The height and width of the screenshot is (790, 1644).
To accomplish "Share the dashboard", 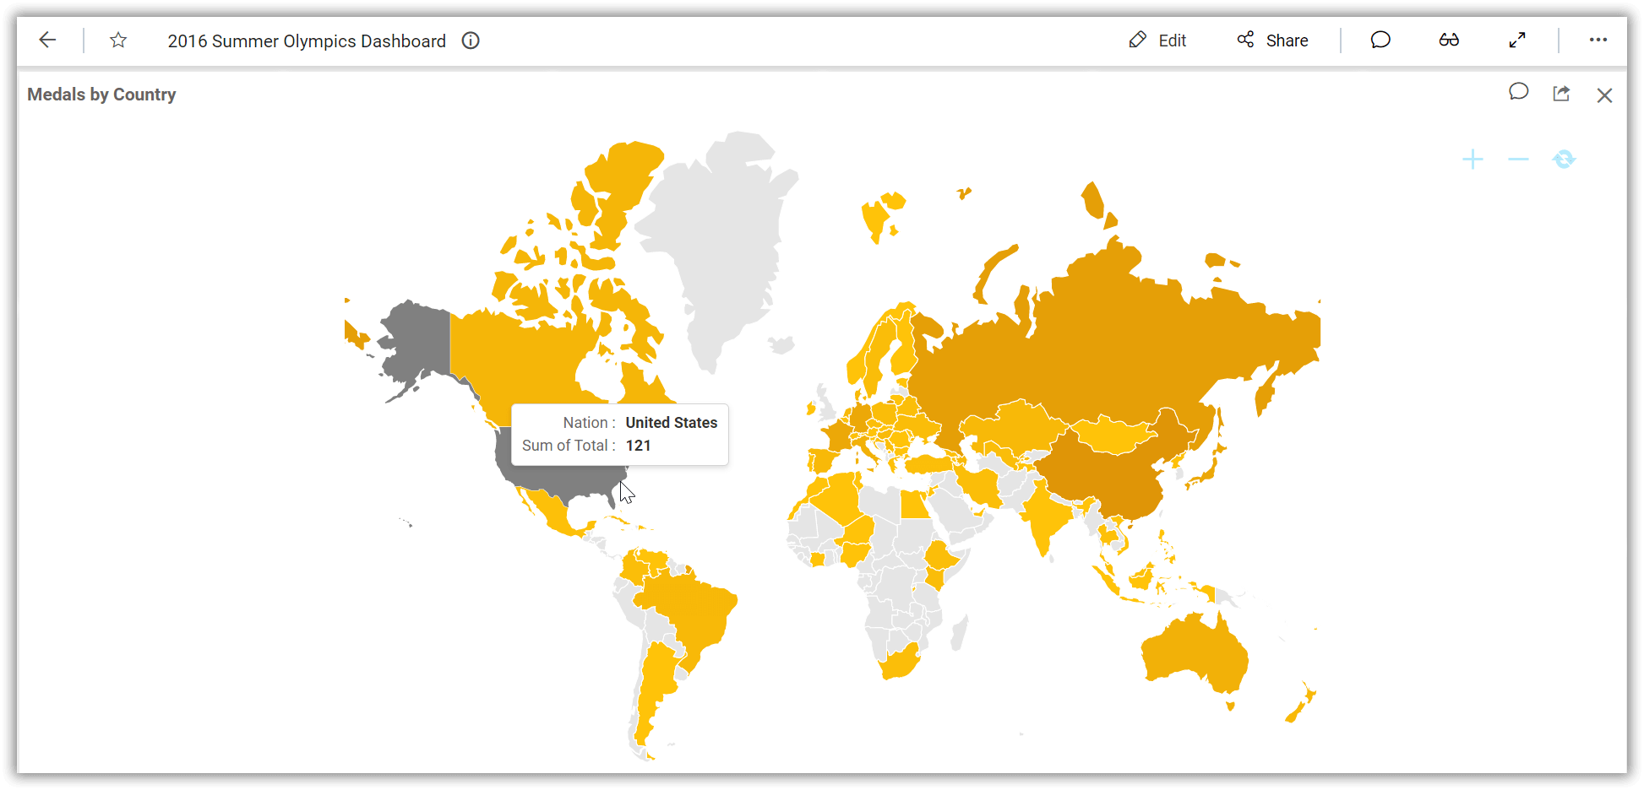I will pos(1272,40).
